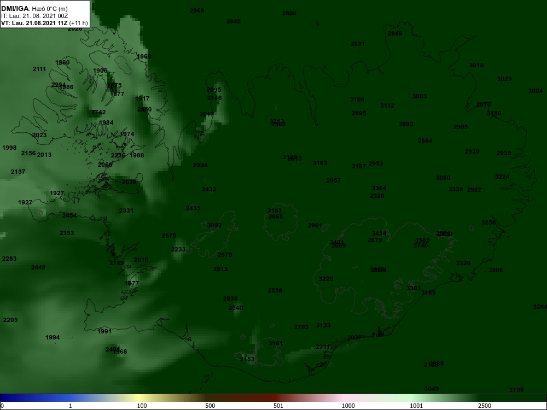This screenshot has width=547, height=410.
Task: Click the map value 2864
Action: (425, 140)
